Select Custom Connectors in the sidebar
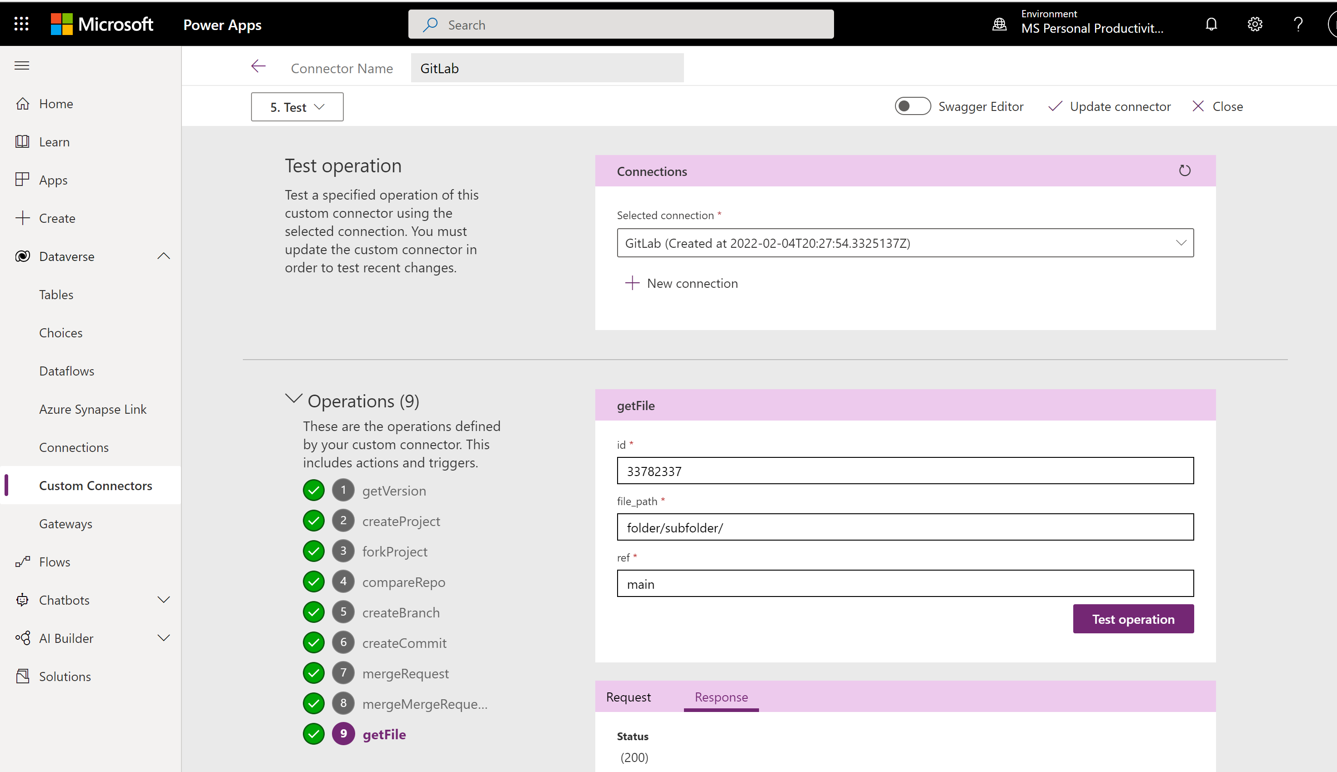This screenshot has width=1337, height=772. [x=95, y=485]
